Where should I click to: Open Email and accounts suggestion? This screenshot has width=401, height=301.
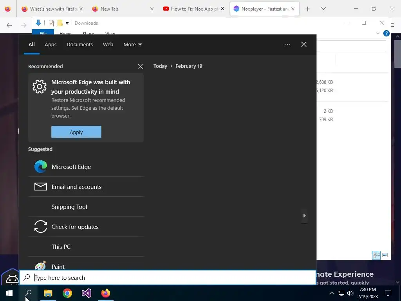tap(86, 187)
